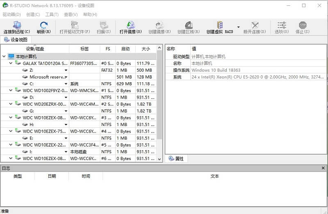Click the 刷新 (Refresh) toolbar icon

coord(44,25)
